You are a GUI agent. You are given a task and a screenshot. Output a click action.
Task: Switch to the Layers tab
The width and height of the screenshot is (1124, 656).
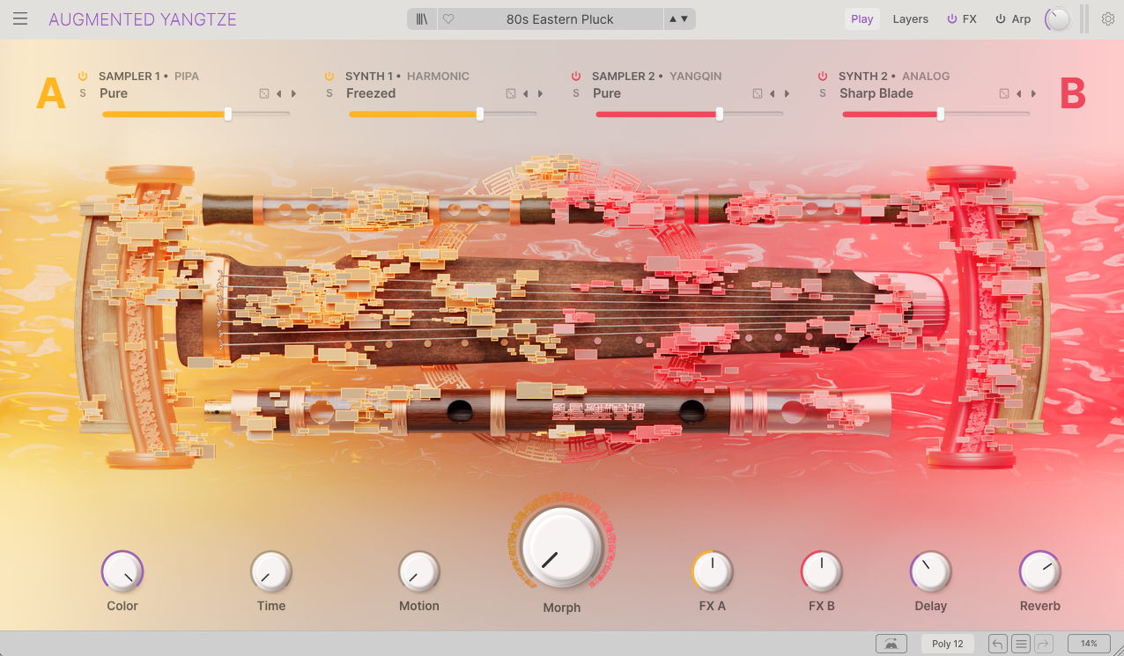(x=910, y=19)
